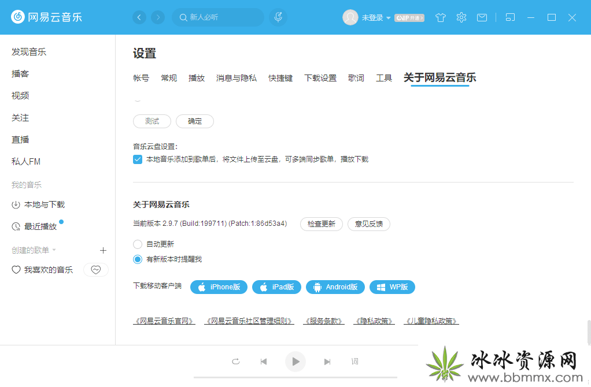The width and height of the screenshot is (591, 387).
Task: Open settings via the gear icon
Action: click(x=461, y=17)
